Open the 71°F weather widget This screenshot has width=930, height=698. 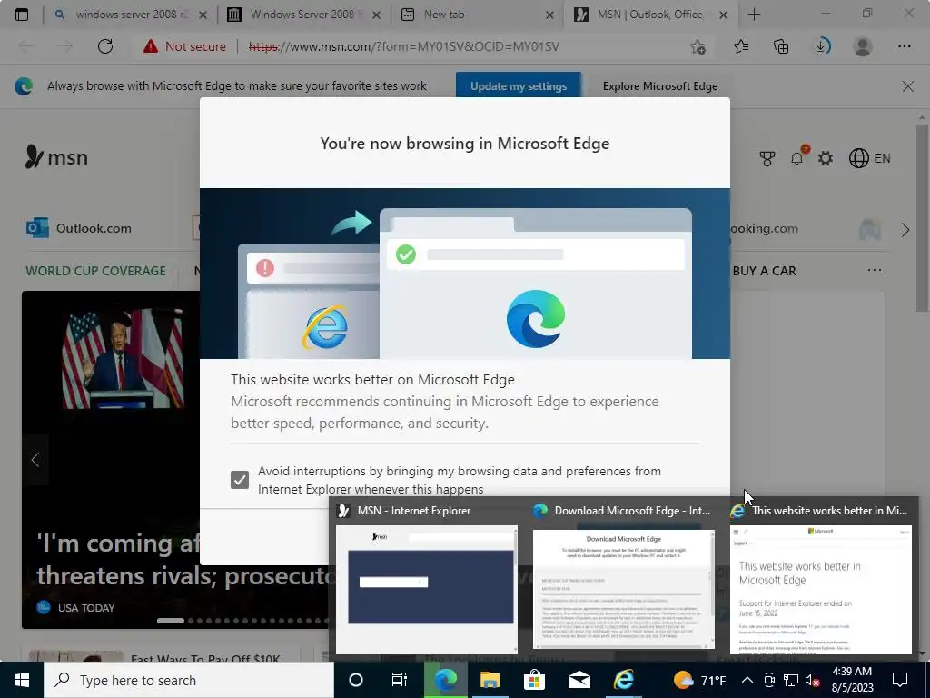coord(699,680)
